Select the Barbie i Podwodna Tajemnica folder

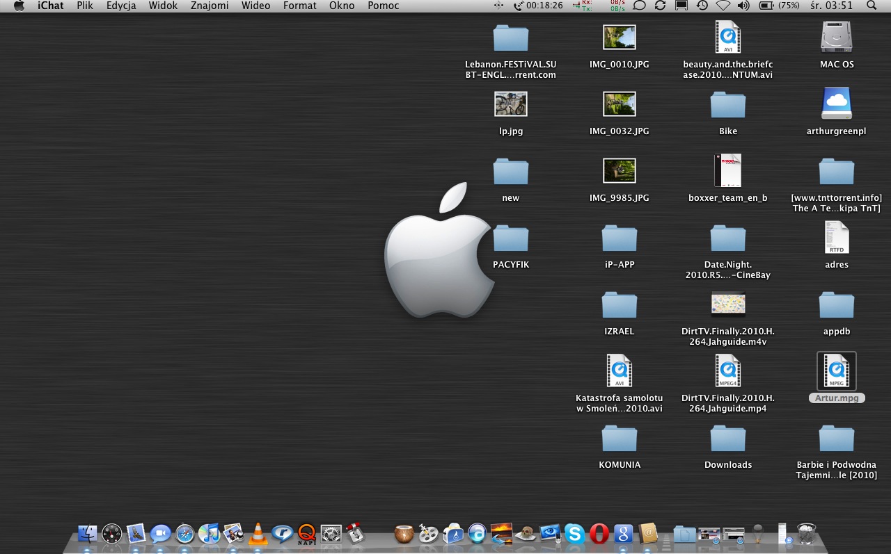(837, 438)
